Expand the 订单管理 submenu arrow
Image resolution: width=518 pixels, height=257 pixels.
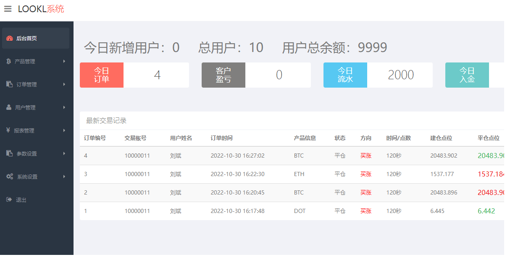(64, 84)
